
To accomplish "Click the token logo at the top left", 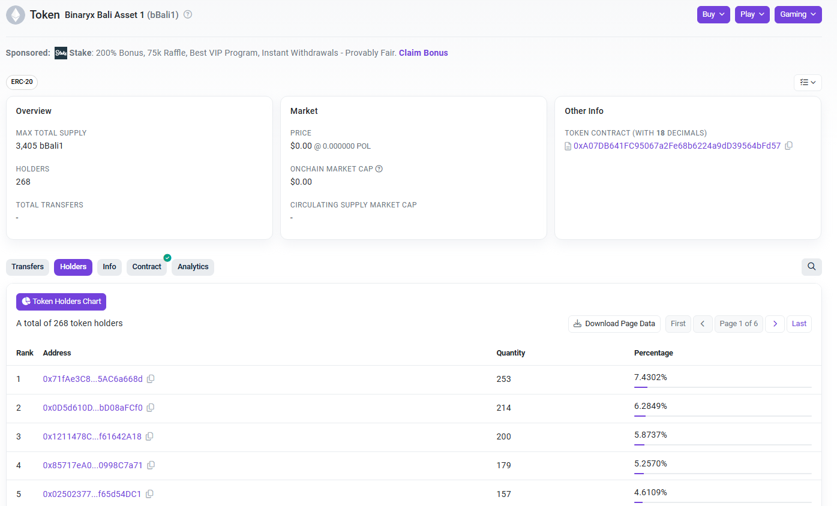I will tap(15, 14).
